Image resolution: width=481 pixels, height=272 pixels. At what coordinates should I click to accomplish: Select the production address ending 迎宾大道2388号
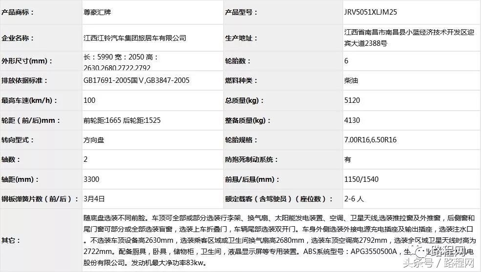click(x=410, y=38)
